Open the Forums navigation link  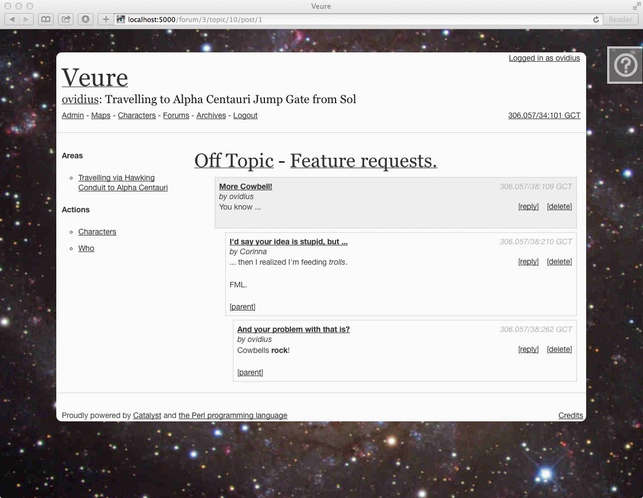176,116
